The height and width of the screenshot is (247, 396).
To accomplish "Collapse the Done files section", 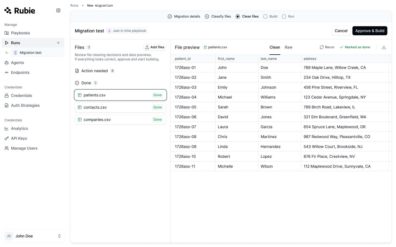I will click(x=86, y=83).
